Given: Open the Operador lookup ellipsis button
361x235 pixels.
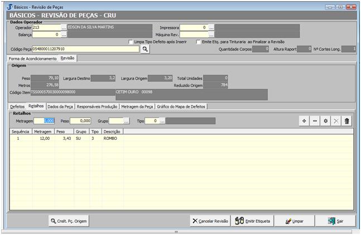Looking at the screenshot, I should coord(63,27).
